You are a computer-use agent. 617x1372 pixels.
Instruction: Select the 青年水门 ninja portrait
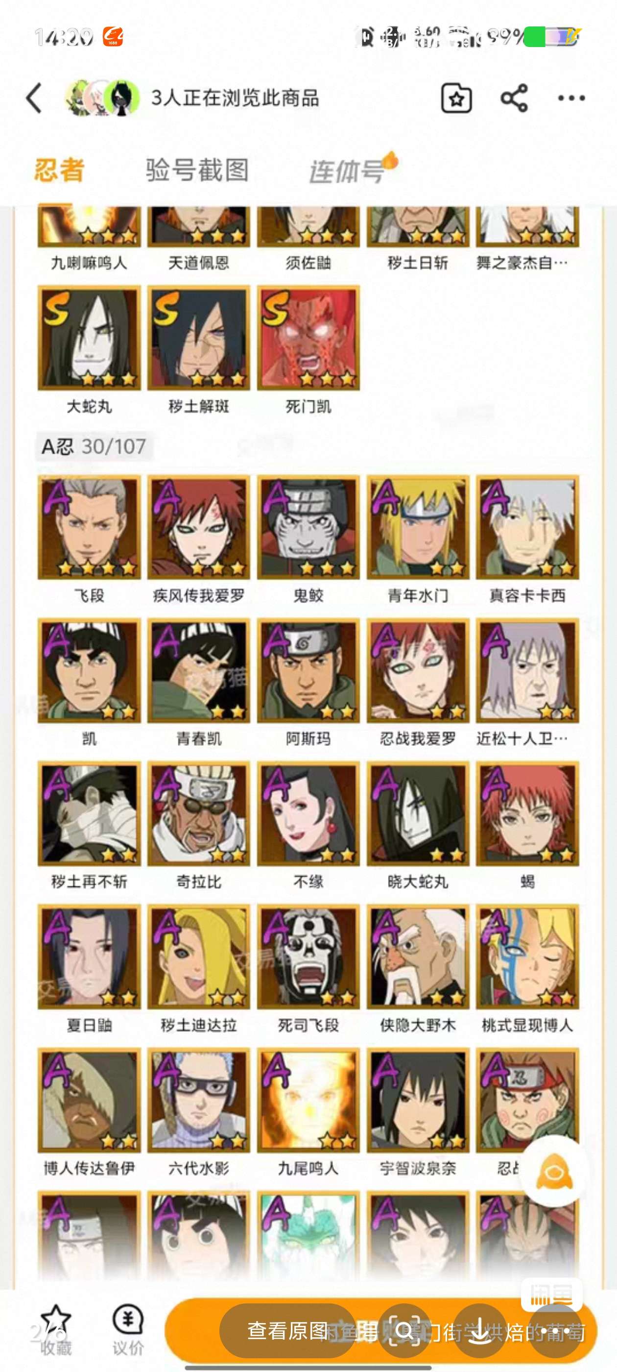click(x=418, y=527)
